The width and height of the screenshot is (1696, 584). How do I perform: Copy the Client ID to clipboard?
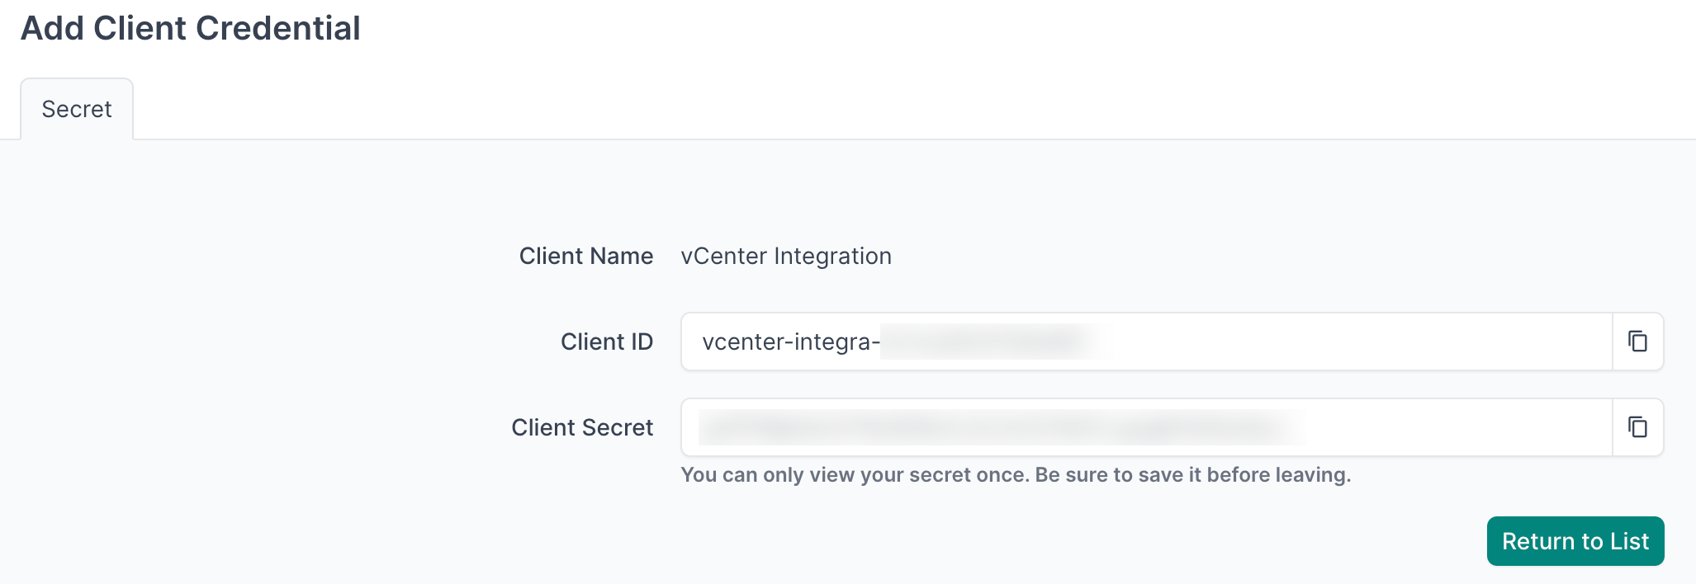pos(1637,341)
